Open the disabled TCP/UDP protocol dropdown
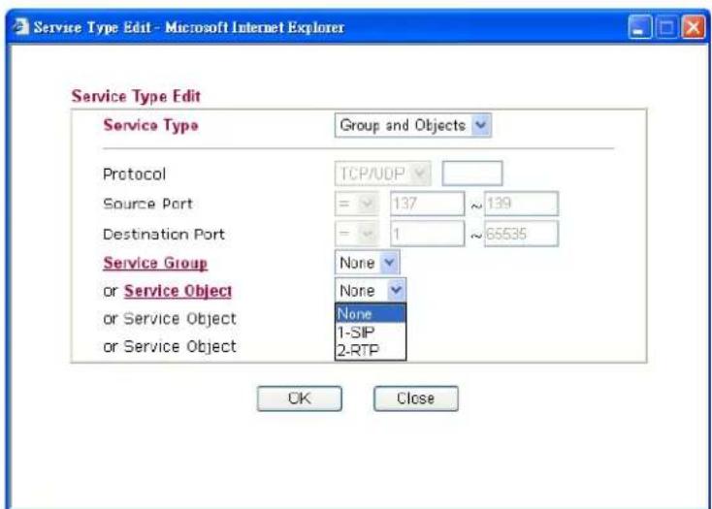 pyautogui.click(x=382, y=174)
